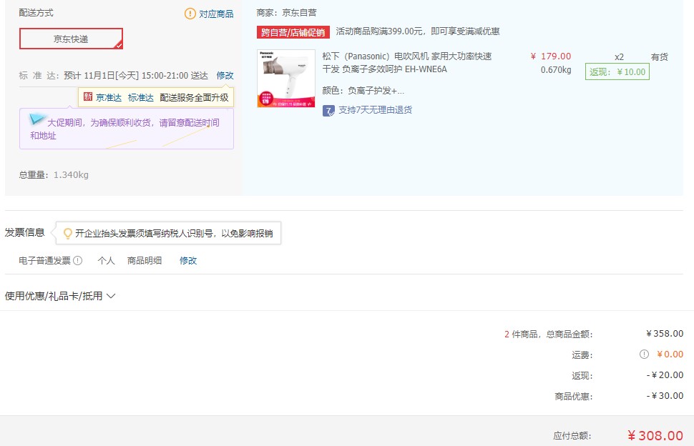
Task: Click the 应付总额 ¥308.00 amount
Action: (655, 435)
